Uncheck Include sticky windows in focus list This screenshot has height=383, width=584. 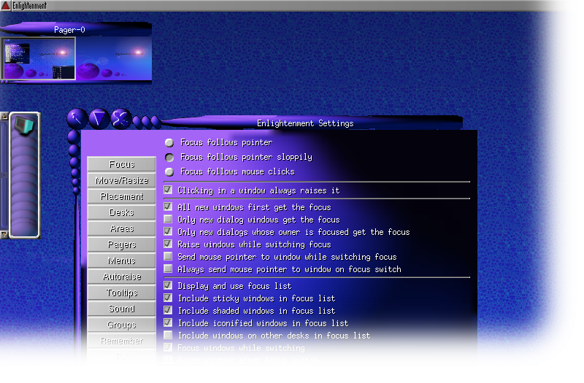click(168, 298)
